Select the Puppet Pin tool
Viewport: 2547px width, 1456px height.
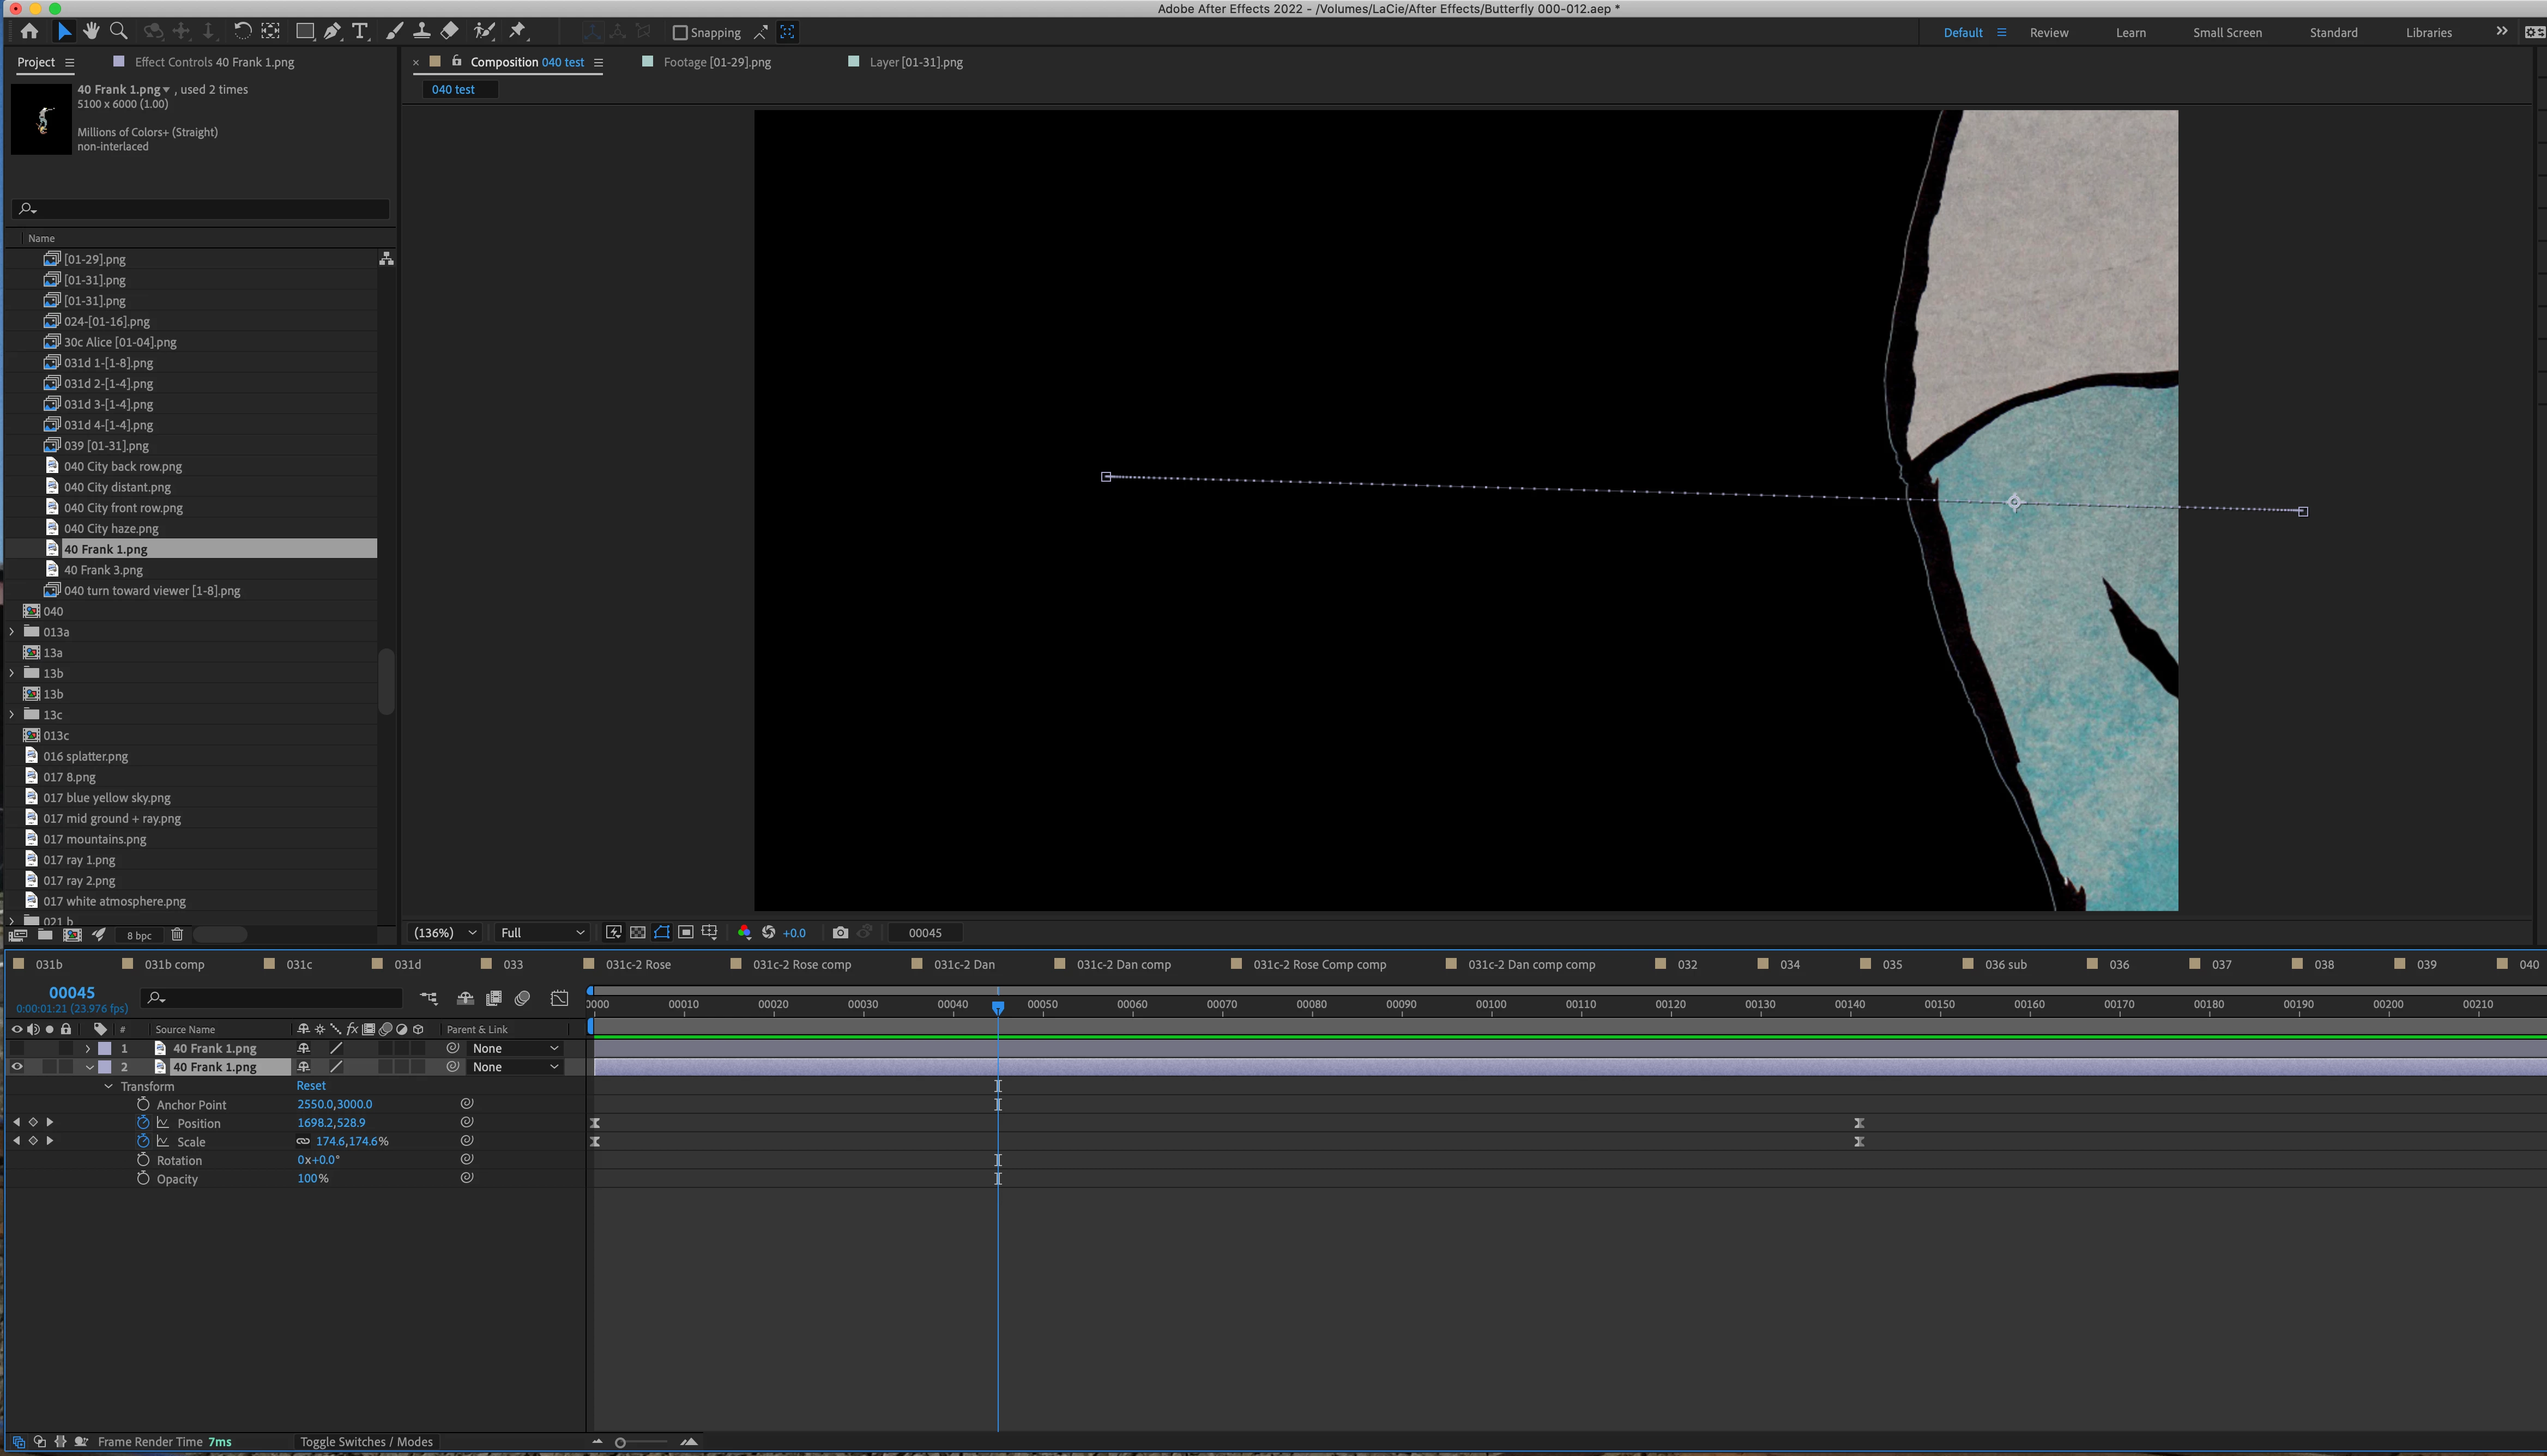click(x=517, y=32)
